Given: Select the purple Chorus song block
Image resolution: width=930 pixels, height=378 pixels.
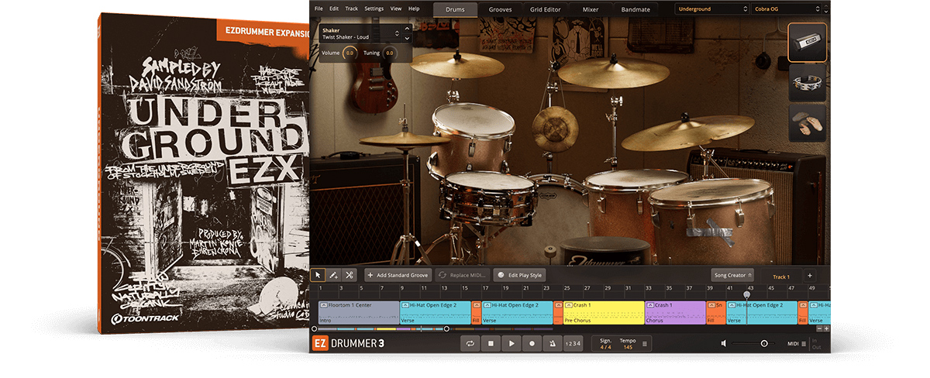Looking at the screenshot, I should tap(675, 312).
